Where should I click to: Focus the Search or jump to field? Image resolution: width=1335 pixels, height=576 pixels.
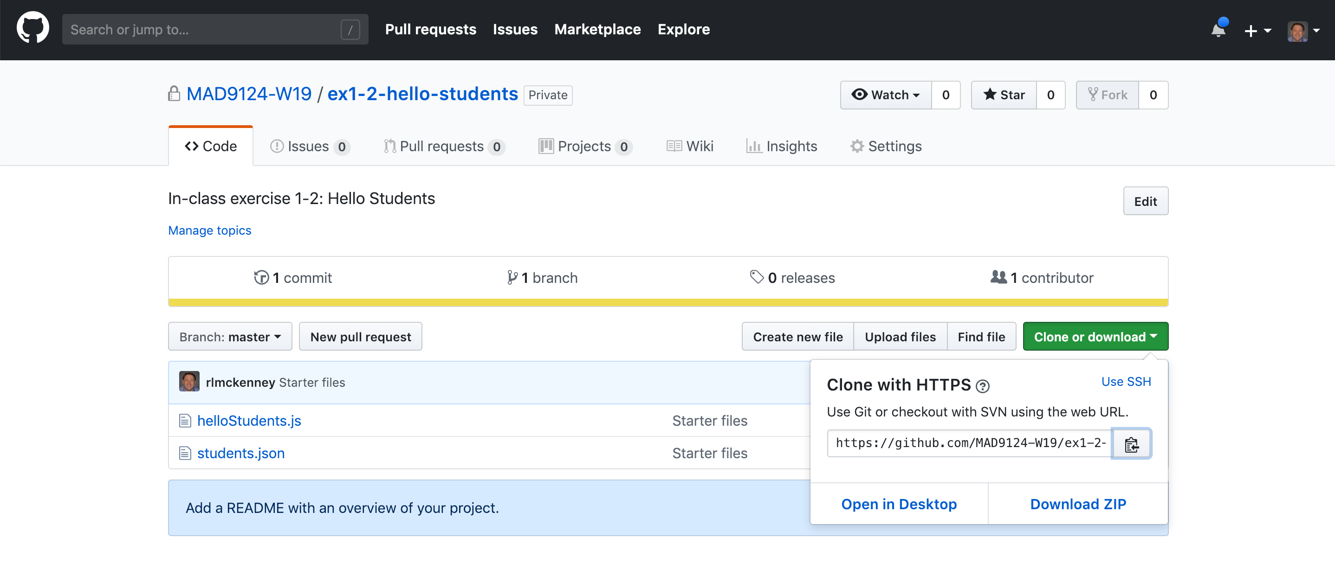click(215, 29)
